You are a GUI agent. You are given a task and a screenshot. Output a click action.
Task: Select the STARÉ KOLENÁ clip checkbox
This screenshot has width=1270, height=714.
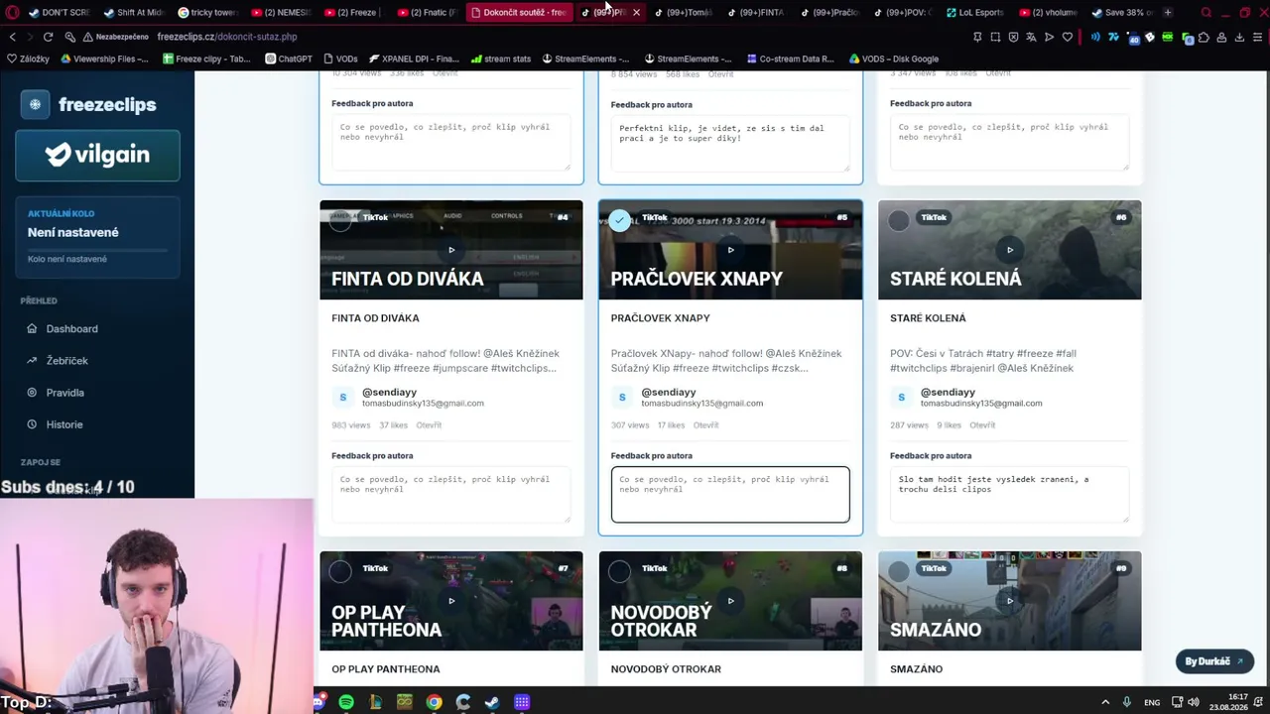(899, 220)
